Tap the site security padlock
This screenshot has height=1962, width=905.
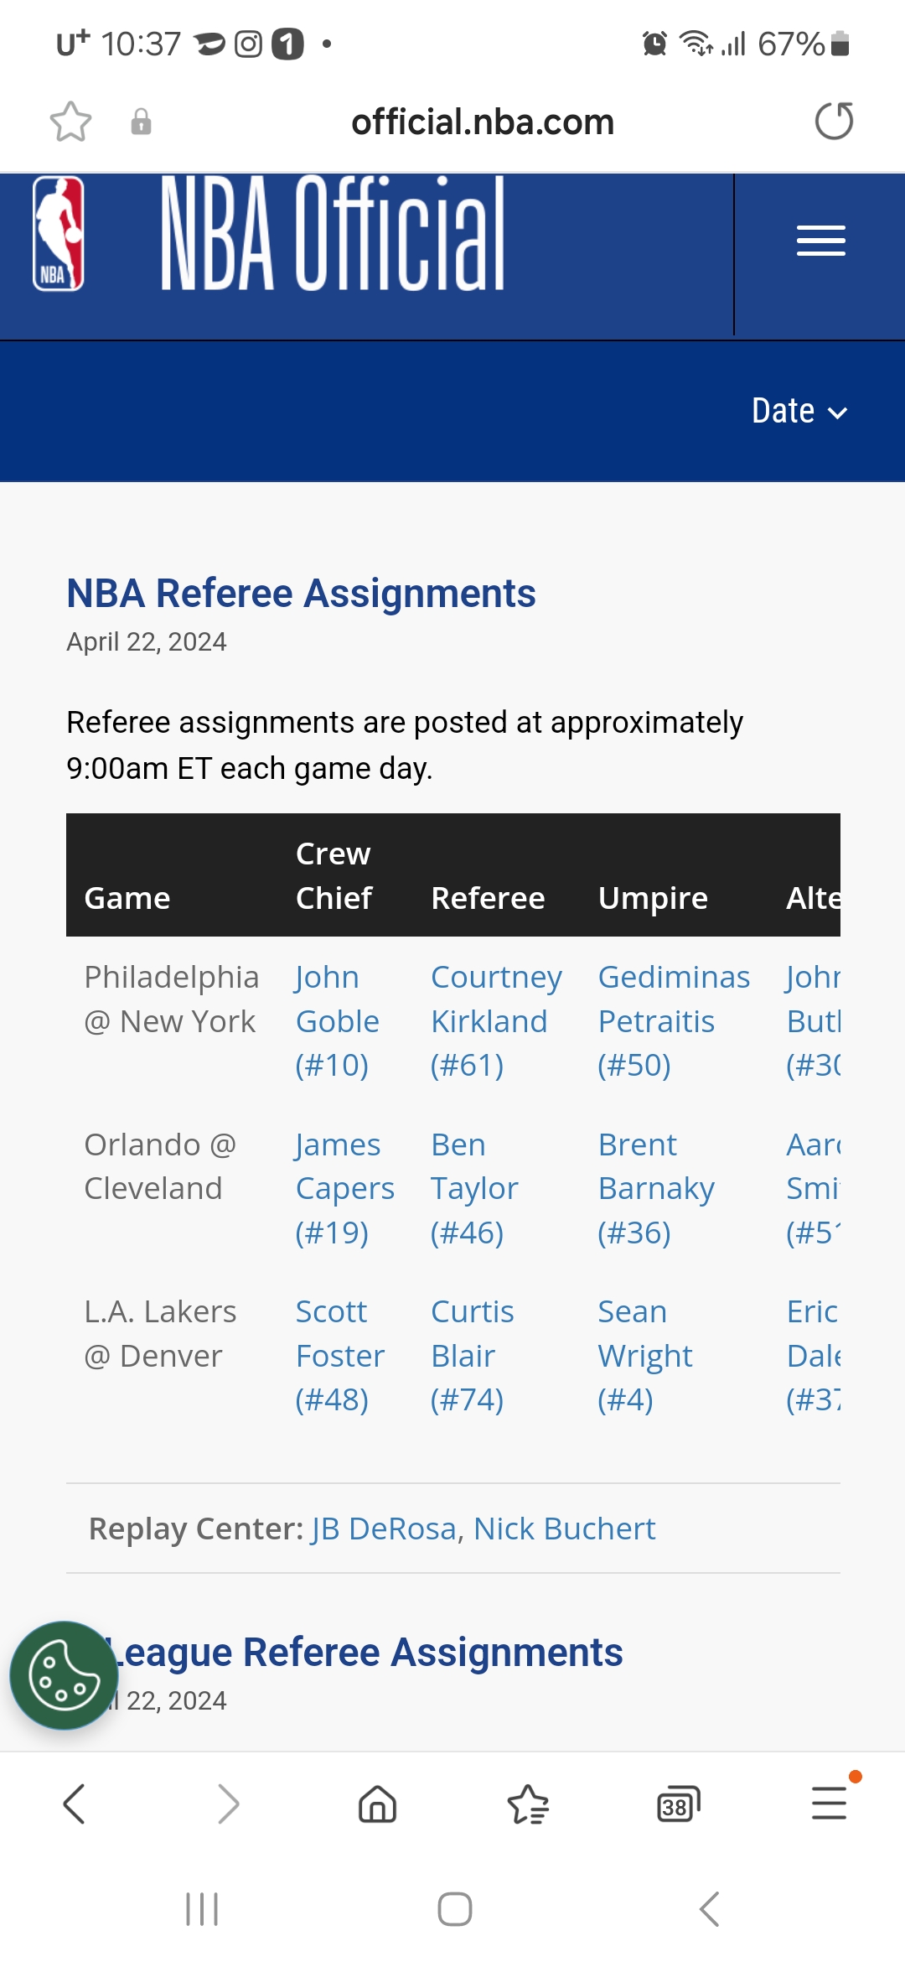[141, 122]
